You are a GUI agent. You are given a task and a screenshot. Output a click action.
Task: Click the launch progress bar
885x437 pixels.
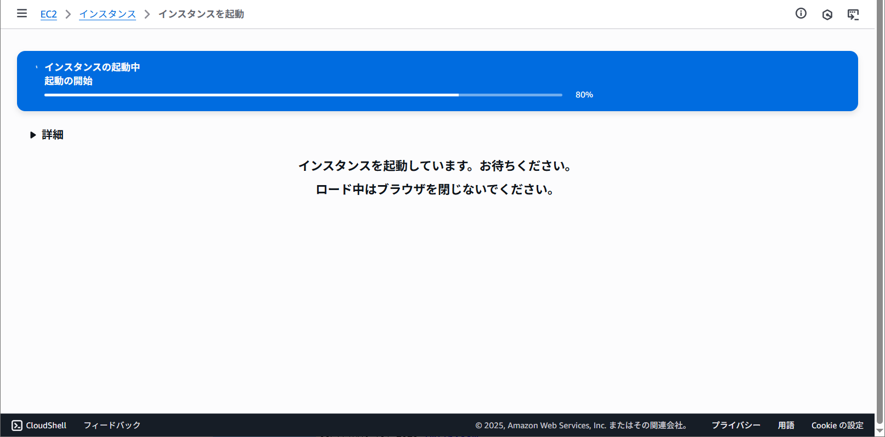coord(303,95)
